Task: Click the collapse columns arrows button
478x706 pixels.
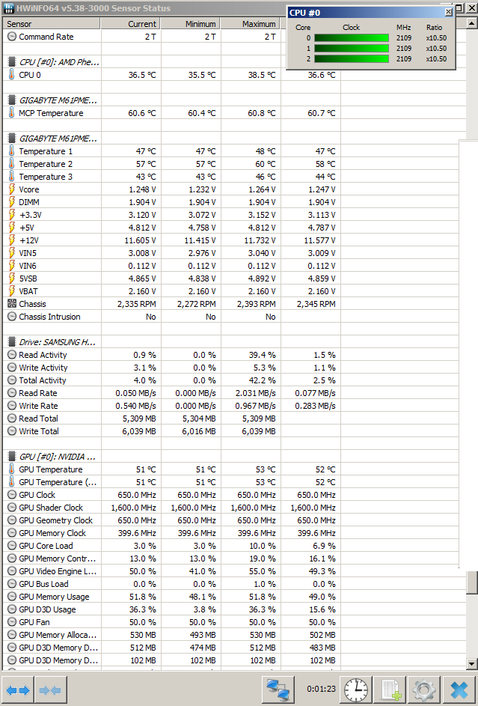Action: pyautogui.click(x=51, y=690)
